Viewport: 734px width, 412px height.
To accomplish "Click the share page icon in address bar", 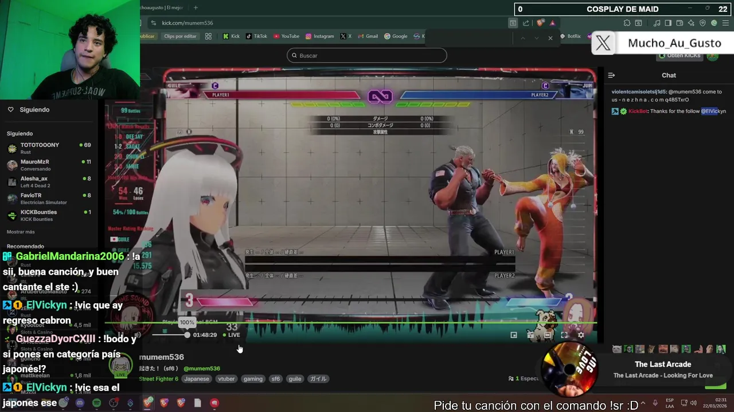I will [x=526, y=23].
